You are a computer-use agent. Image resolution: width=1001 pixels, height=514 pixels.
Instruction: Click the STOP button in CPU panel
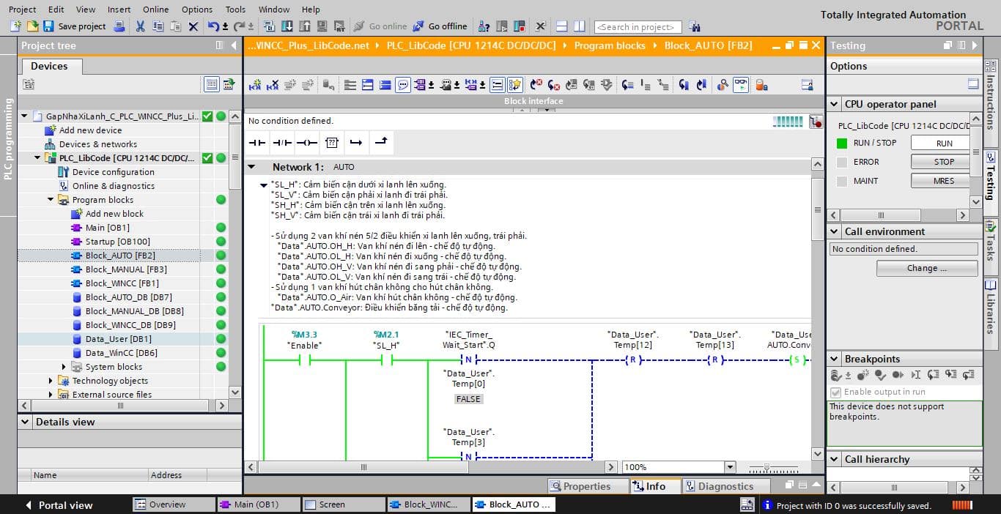(x=944, y=162)
